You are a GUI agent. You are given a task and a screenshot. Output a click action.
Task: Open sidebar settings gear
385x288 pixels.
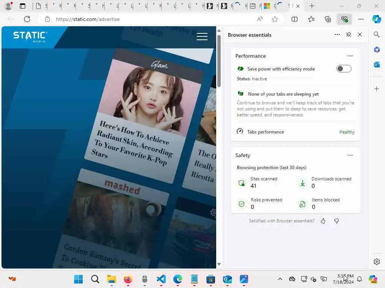click(x=376, y=262)
